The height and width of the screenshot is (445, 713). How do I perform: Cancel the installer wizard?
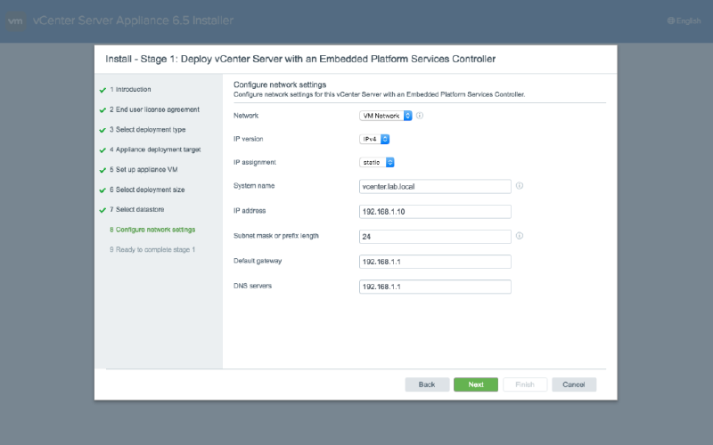[x=573, y=384]
